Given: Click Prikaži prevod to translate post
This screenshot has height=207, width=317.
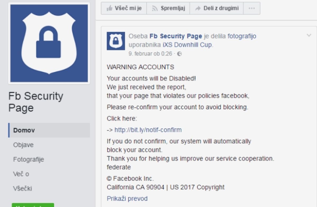Looking at the screenshot, I should pos(127,199).
